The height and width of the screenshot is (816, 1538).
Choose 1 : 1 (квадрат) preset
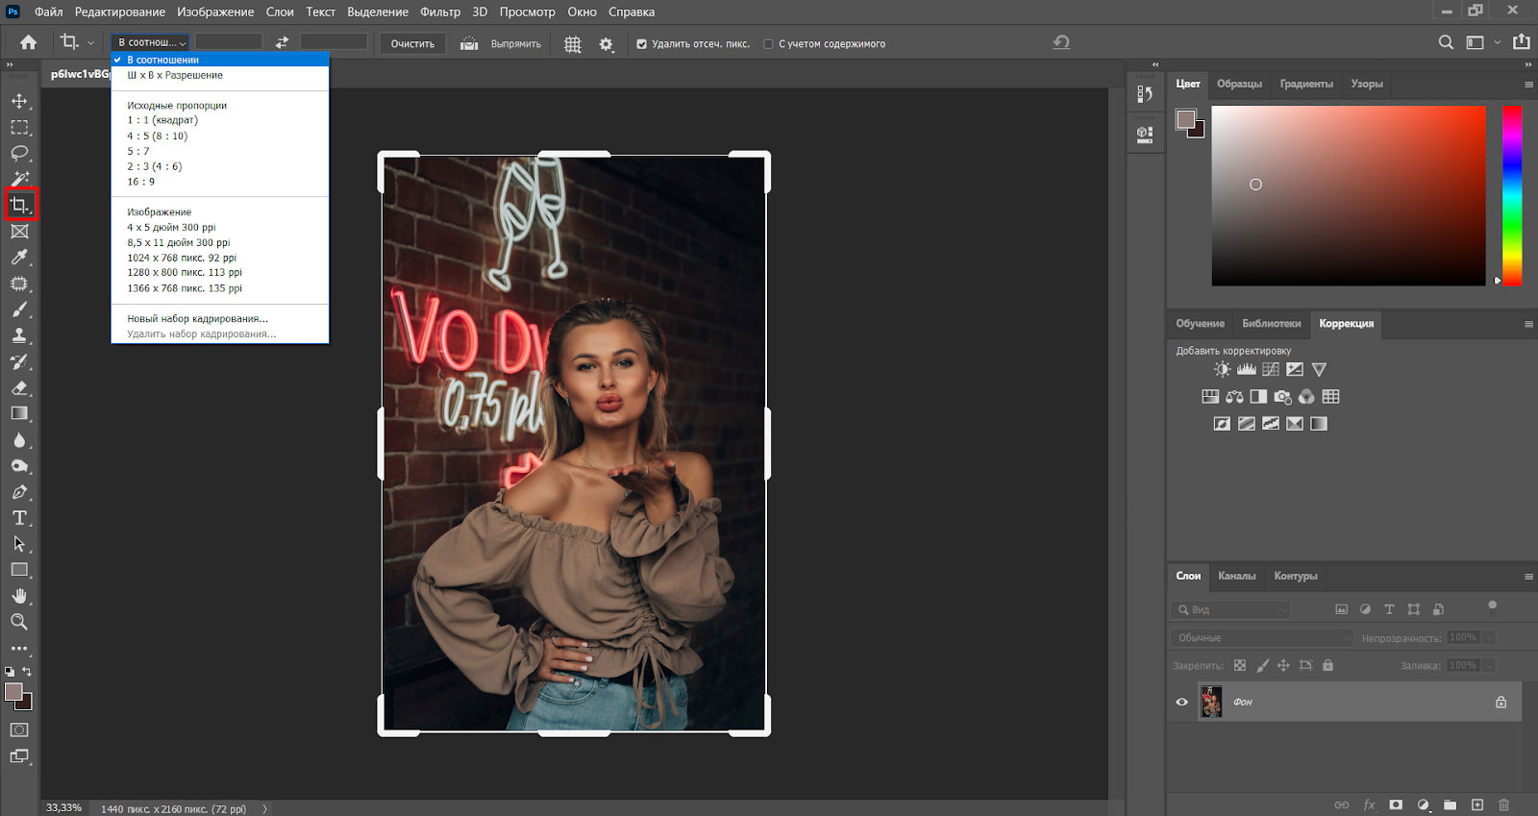tap(162, 120)
